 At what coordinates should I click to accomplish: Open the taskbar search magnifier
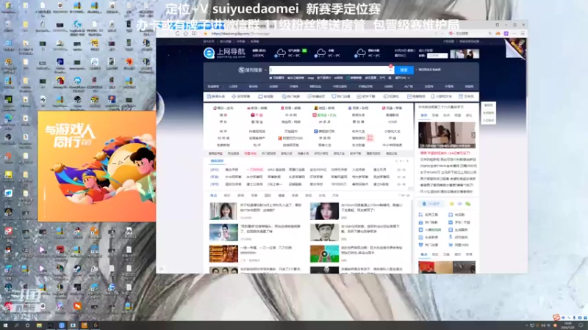click(16, 326)
